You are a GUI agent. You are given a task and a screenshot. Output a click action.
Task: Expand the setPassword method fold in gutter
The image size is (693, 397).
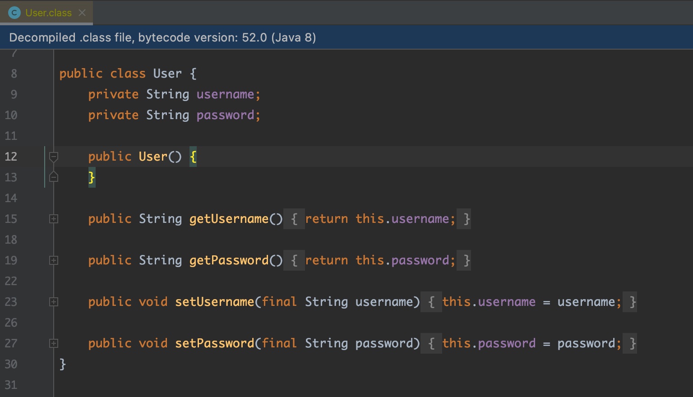[54, 343]
